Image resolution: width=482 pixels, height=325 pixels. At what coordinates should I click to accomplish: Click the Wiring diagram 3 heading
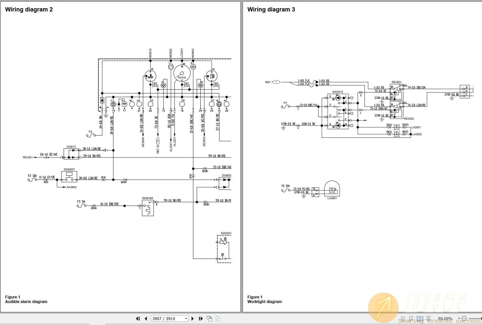[271, 10]
